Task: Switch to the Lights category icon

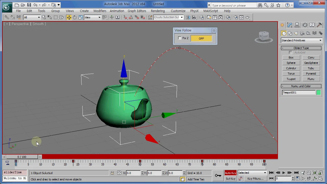Action: tap(296, 33)
